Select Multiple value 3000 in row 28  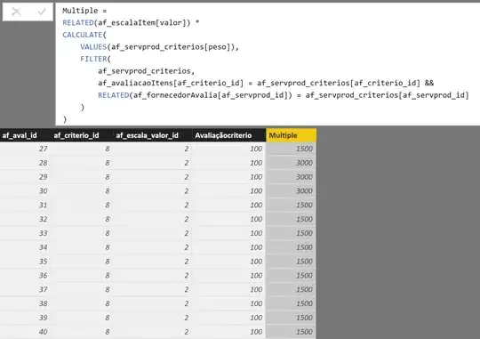(292, 163)
